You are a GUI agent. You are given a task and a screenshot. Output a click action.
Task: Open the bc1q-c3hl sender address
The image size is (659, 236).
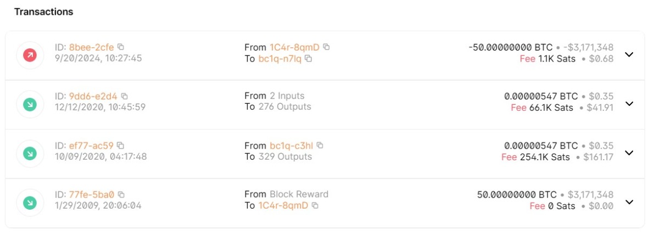pyautogui.click(x=292, y=145)
